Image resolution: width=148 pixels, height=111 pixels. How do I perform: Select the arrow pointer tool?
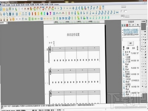[1, 14]
